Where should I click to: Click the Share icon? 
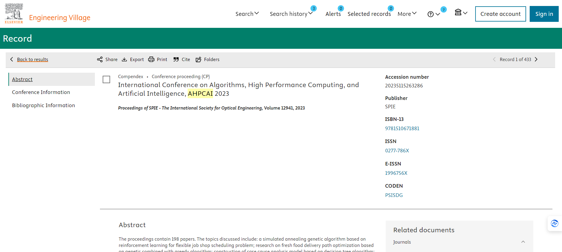click(100, 59)
